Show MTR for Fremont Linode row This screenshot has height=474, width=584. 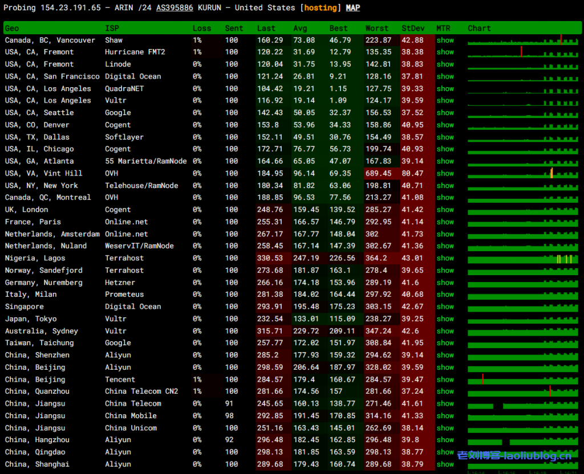point(445,64)
